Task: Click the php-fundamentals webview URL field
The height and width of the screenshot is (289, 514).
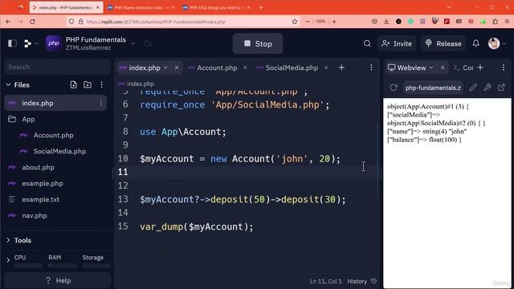Action: coord(433,88)
